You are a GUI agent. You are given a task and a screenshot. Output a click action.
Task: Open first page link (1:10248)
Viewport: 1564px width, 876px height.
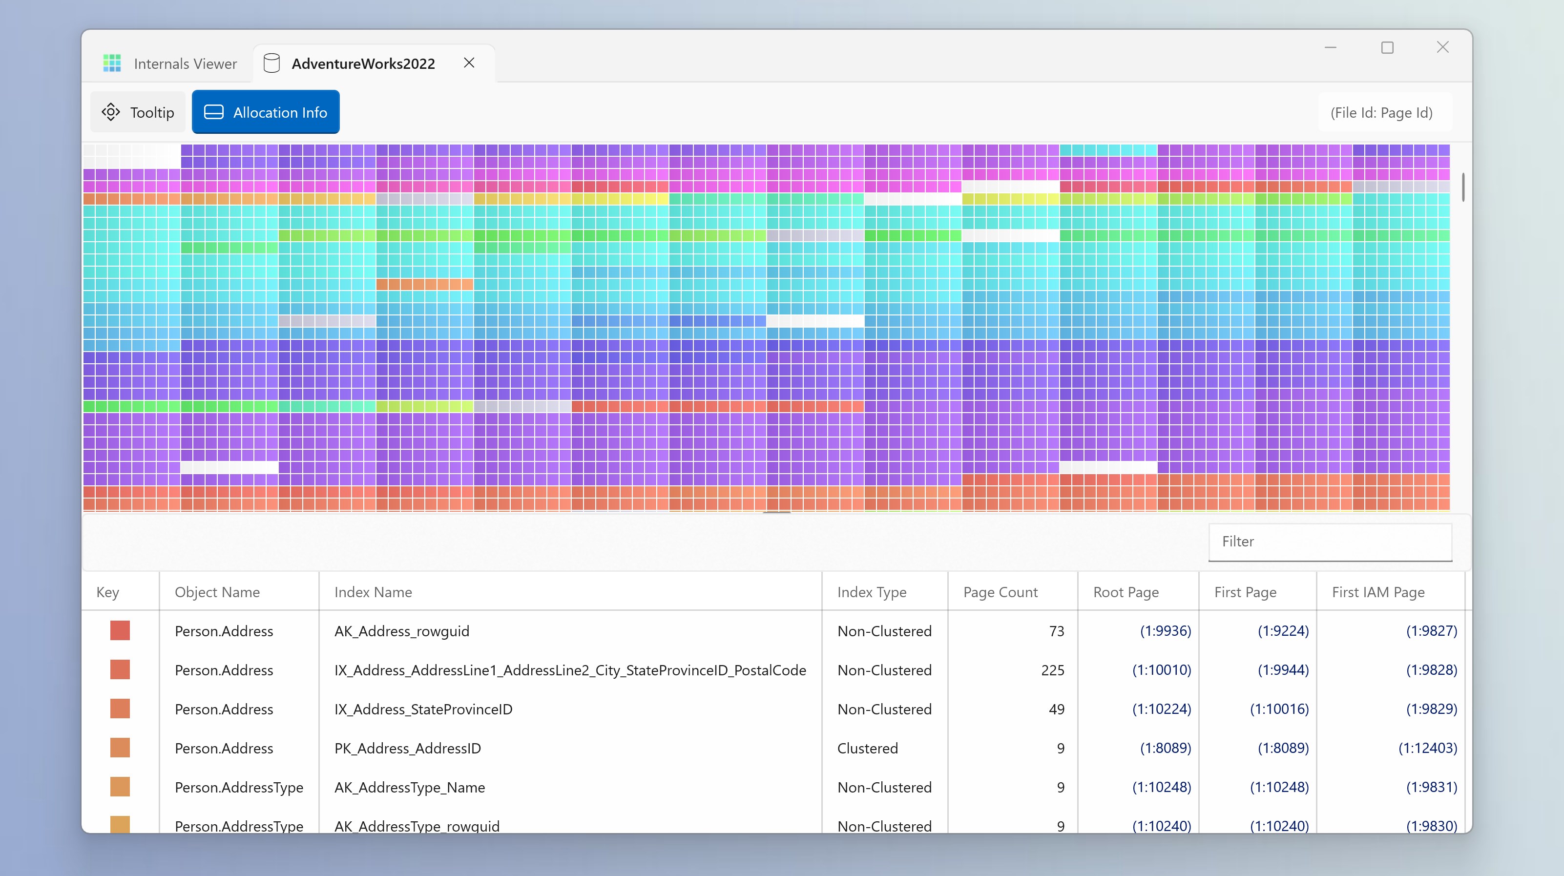(x=1279, y=787)
